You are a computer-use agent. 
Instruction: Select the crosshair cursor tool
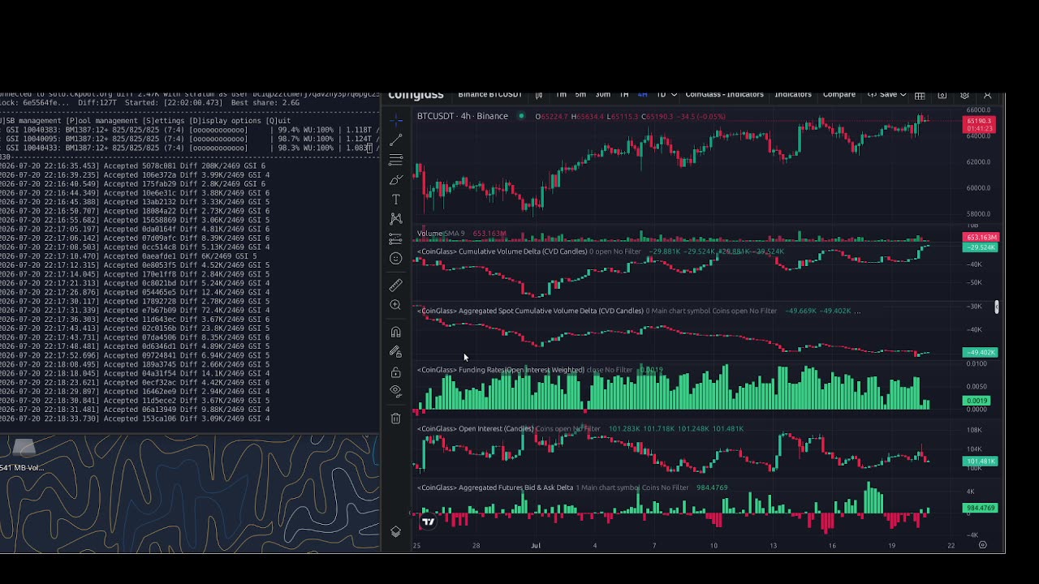(395, 121)
